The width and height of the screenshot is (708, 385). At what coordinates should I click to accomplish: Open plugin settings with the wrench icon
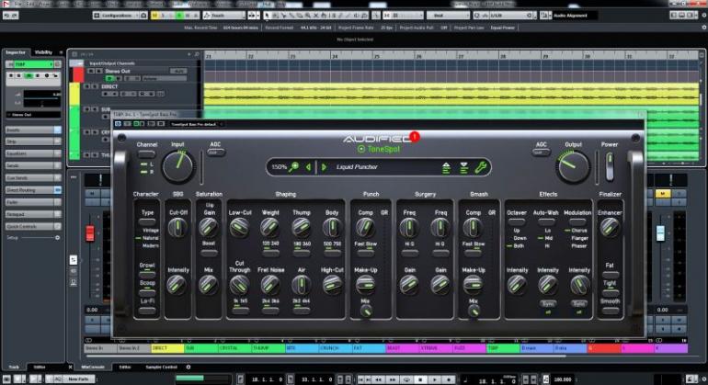480,167
